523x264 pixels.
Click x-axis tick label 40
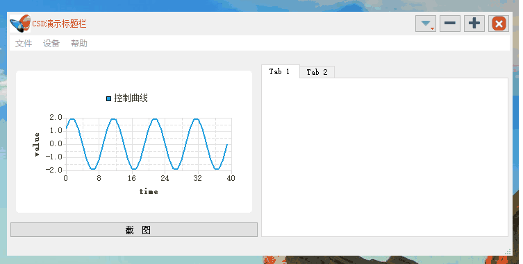tap(231, 179)
